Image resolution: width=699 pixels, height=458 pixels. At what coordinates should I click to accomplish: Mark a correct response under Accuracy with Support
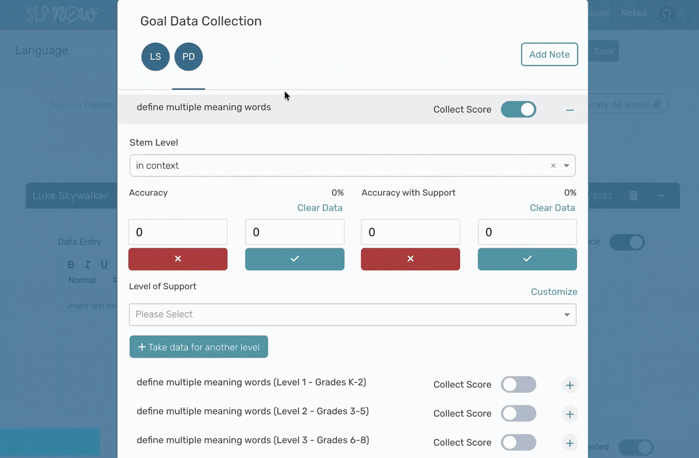[527, 259]
